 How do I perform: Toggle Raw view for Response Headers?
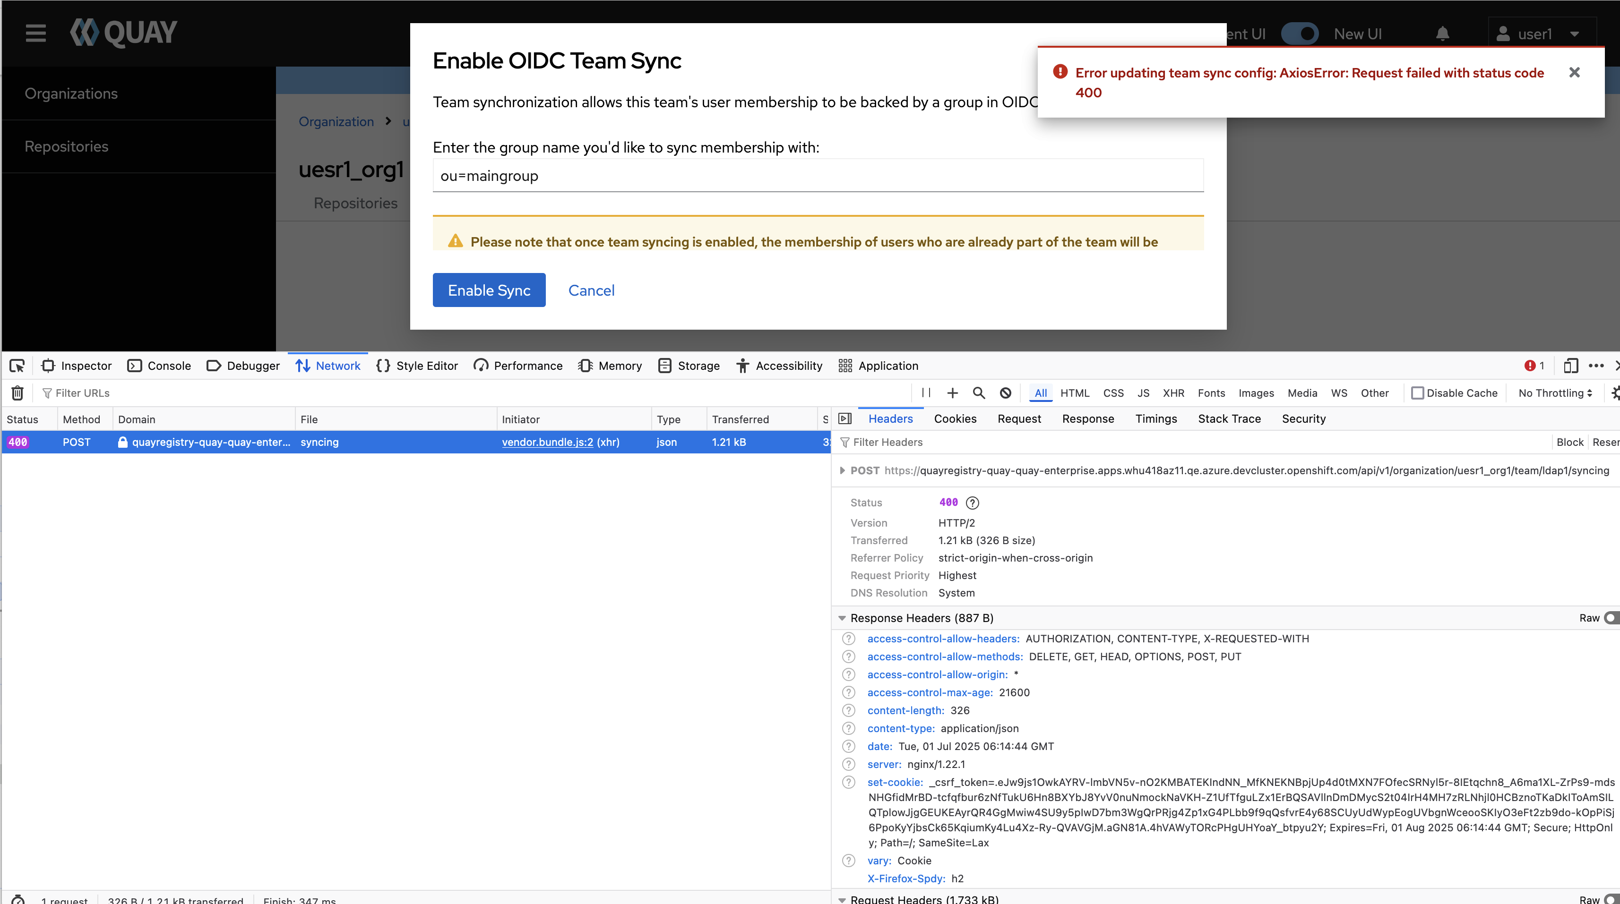1610,618
